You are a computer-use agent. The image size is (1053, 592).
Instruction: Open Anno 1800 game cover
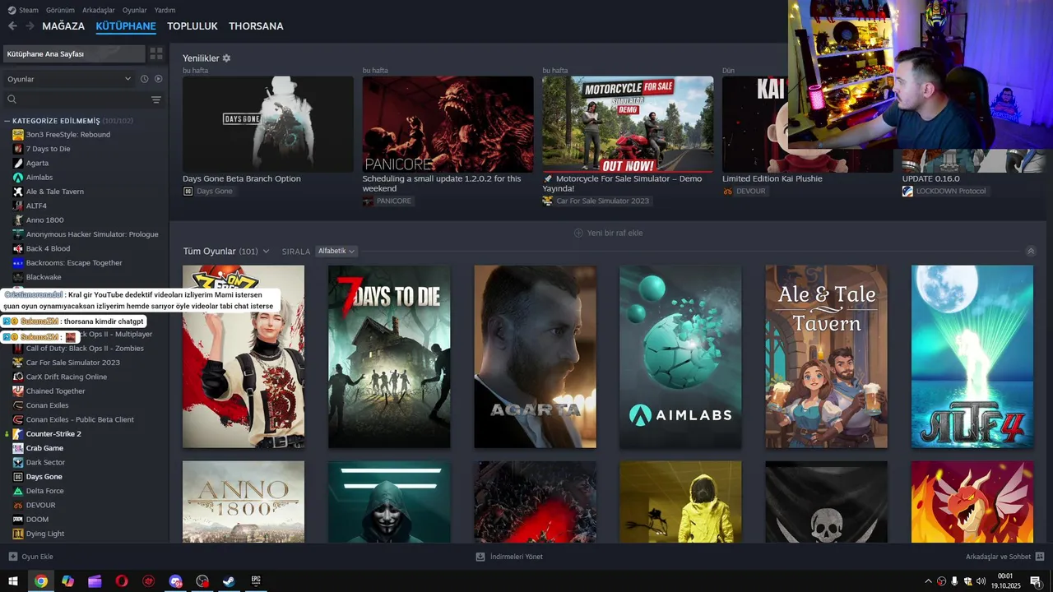click(x=244, y=502)
